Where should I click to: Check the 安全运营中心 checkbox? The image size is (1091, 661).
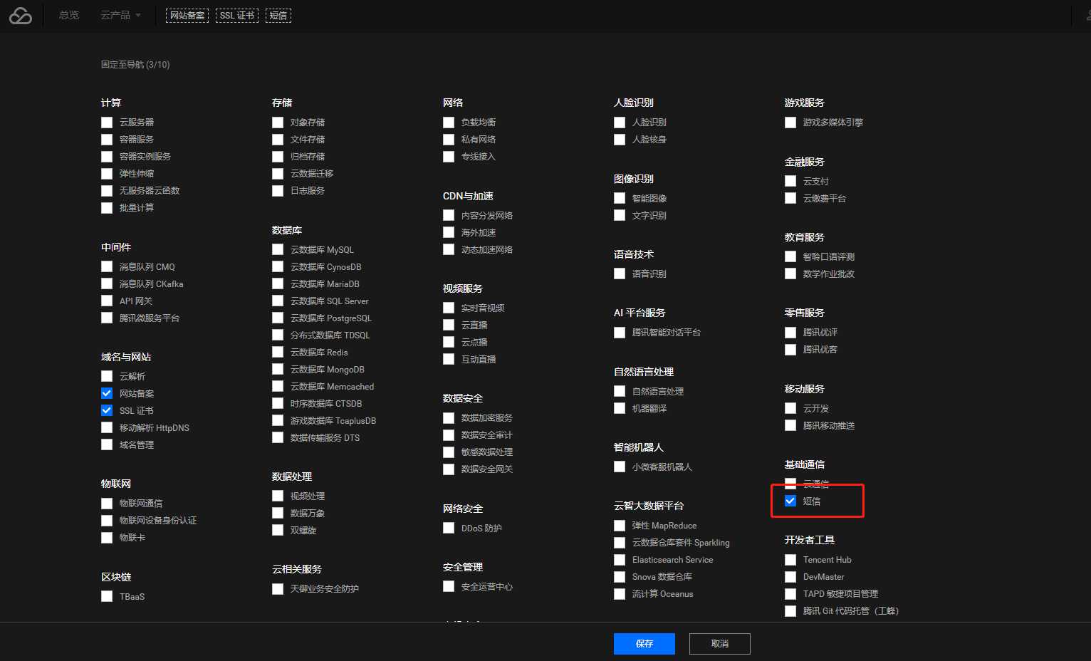coord(449,586)
